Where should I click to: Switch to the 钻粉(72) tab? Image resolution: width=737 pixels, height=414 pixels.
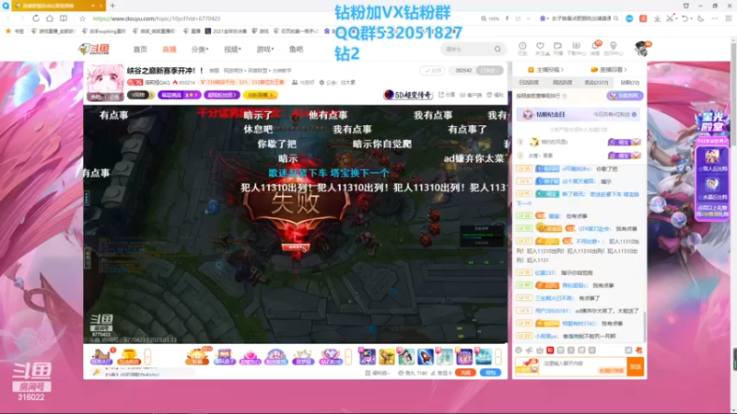pos(630,83)
